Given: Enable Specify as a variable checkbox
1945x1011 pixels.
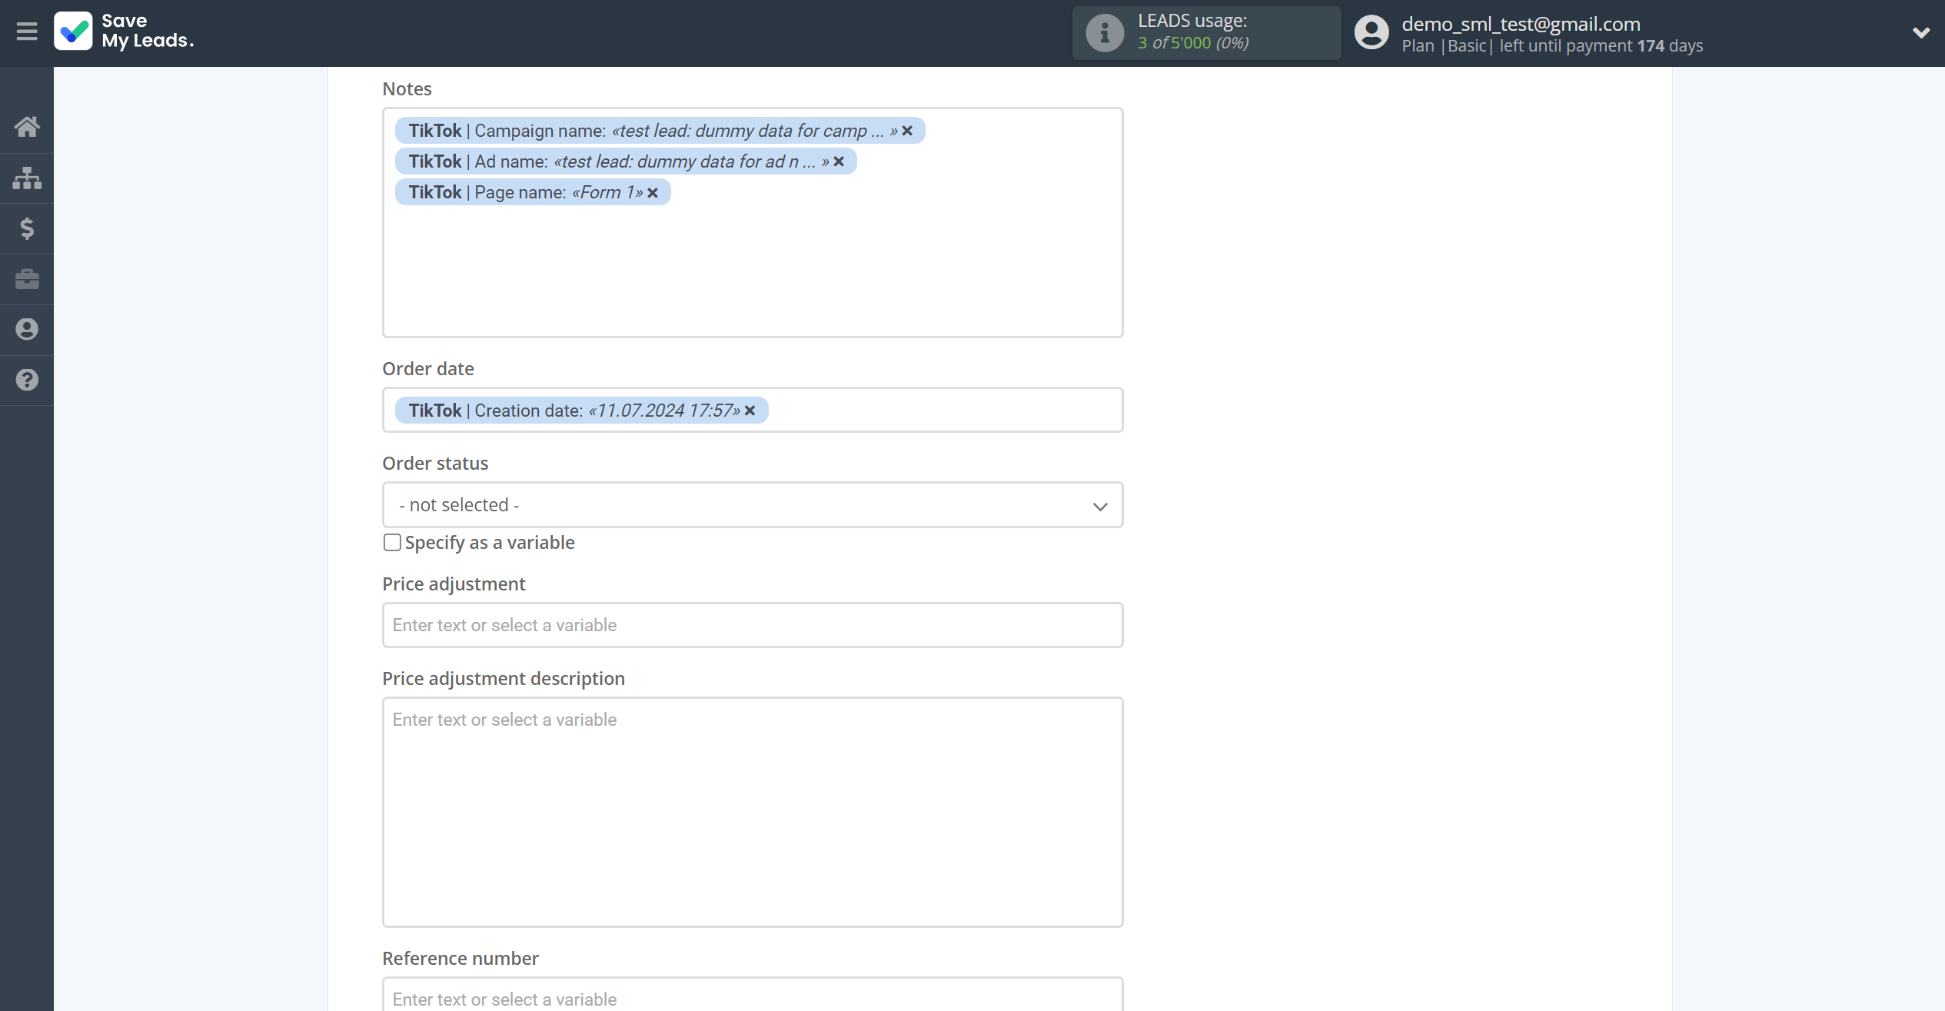Looking at the screenshot, I should pos(392,543).
